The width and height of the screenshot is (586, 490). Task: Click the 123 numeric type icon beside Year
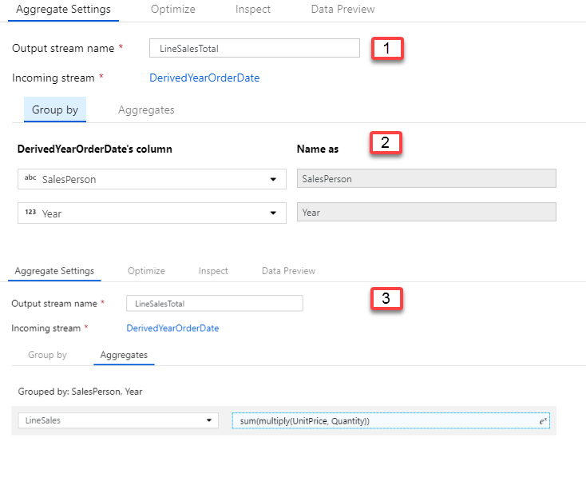(30, 213)
